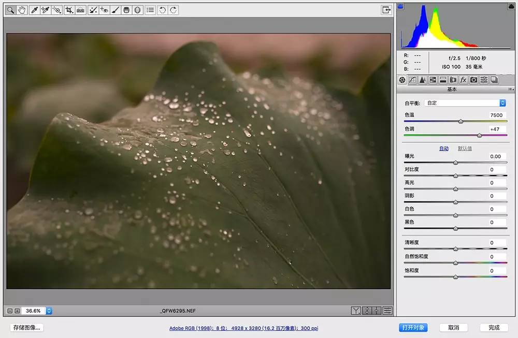518x338 pixels.
Task: Open the Camera Calibration tab
Action: pos(474,80)
